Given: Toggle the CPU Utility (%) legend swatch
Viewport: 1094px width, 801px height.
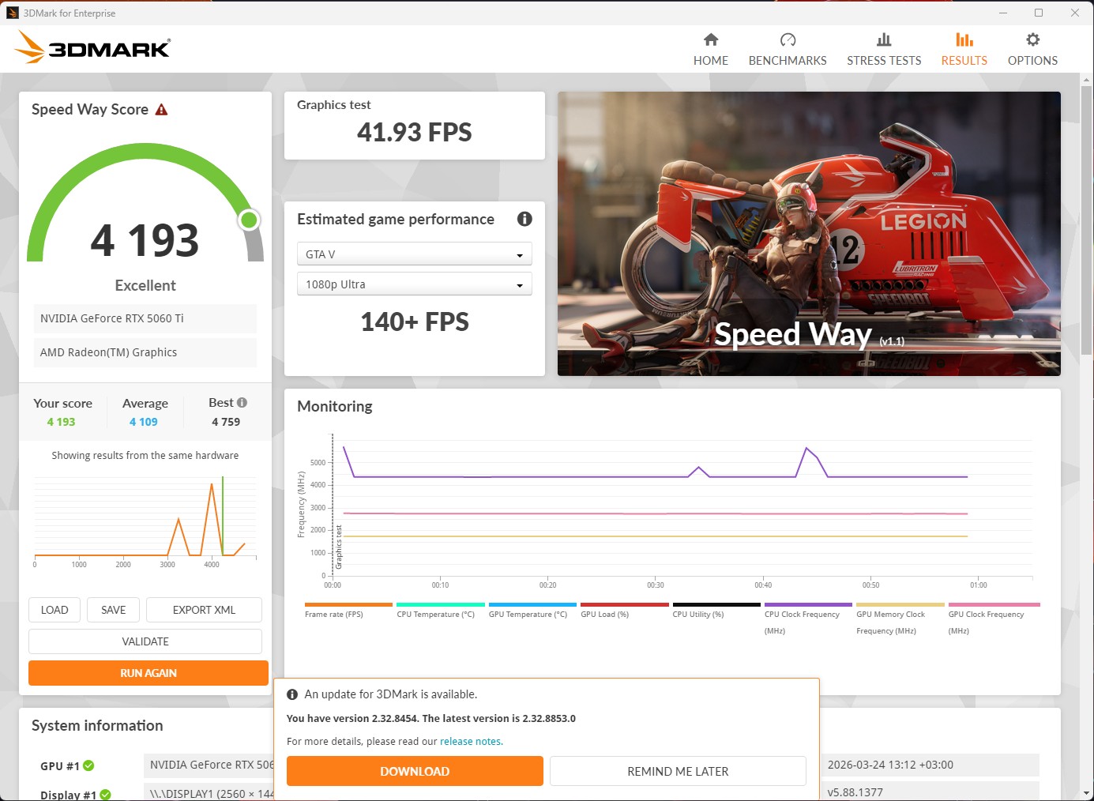Looking at the screenshot, I should coord(716,605).
